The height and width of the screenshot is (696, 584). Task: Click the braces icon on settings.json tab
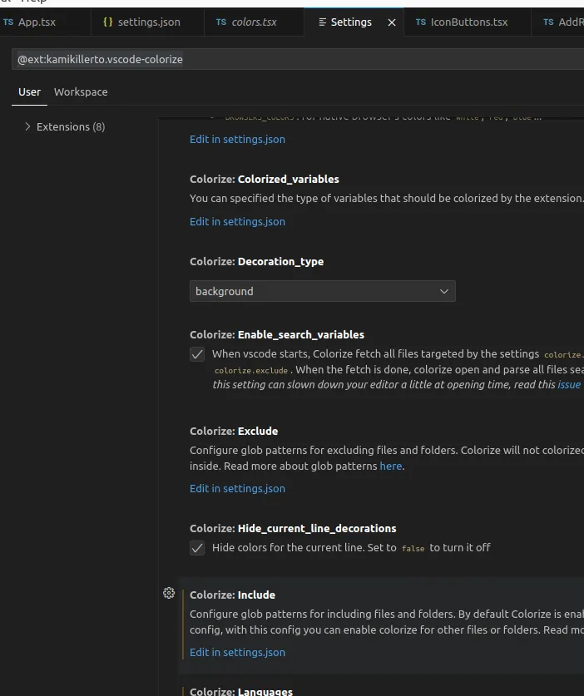tap(107, 22)
